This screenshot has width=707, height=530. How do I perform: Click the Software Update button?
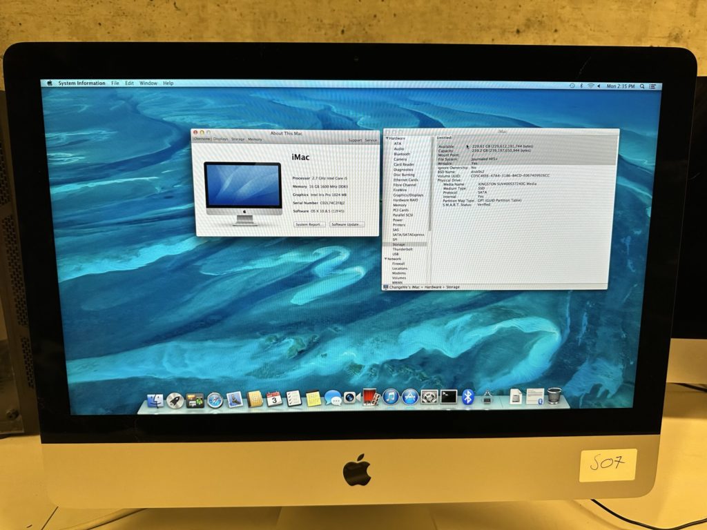tap(347, 224)
